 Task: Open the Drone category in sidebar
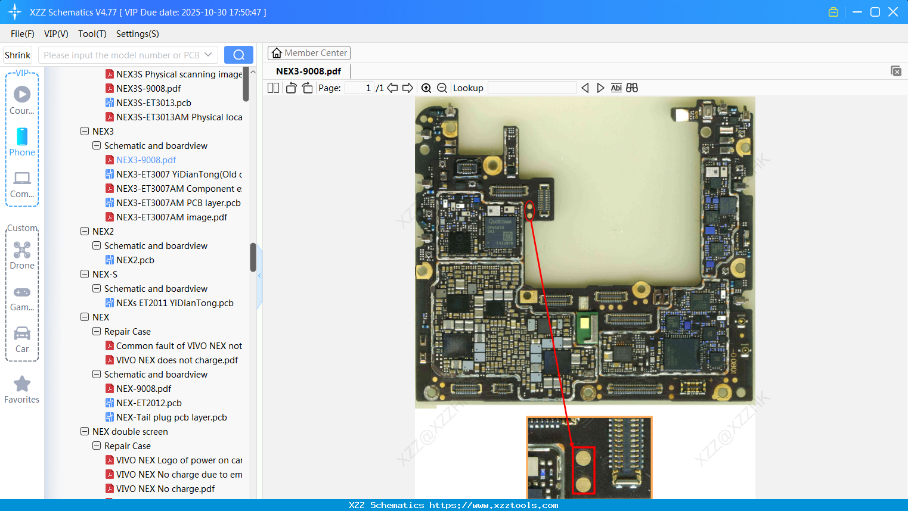22,255
